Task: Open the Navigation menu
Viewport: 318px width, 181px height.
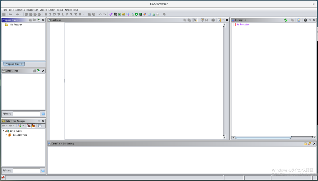Action: point(32,10)
